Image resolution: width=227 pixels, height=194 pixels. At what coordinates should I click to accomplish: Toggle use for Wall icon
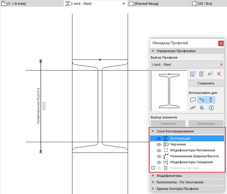point(193,100)
